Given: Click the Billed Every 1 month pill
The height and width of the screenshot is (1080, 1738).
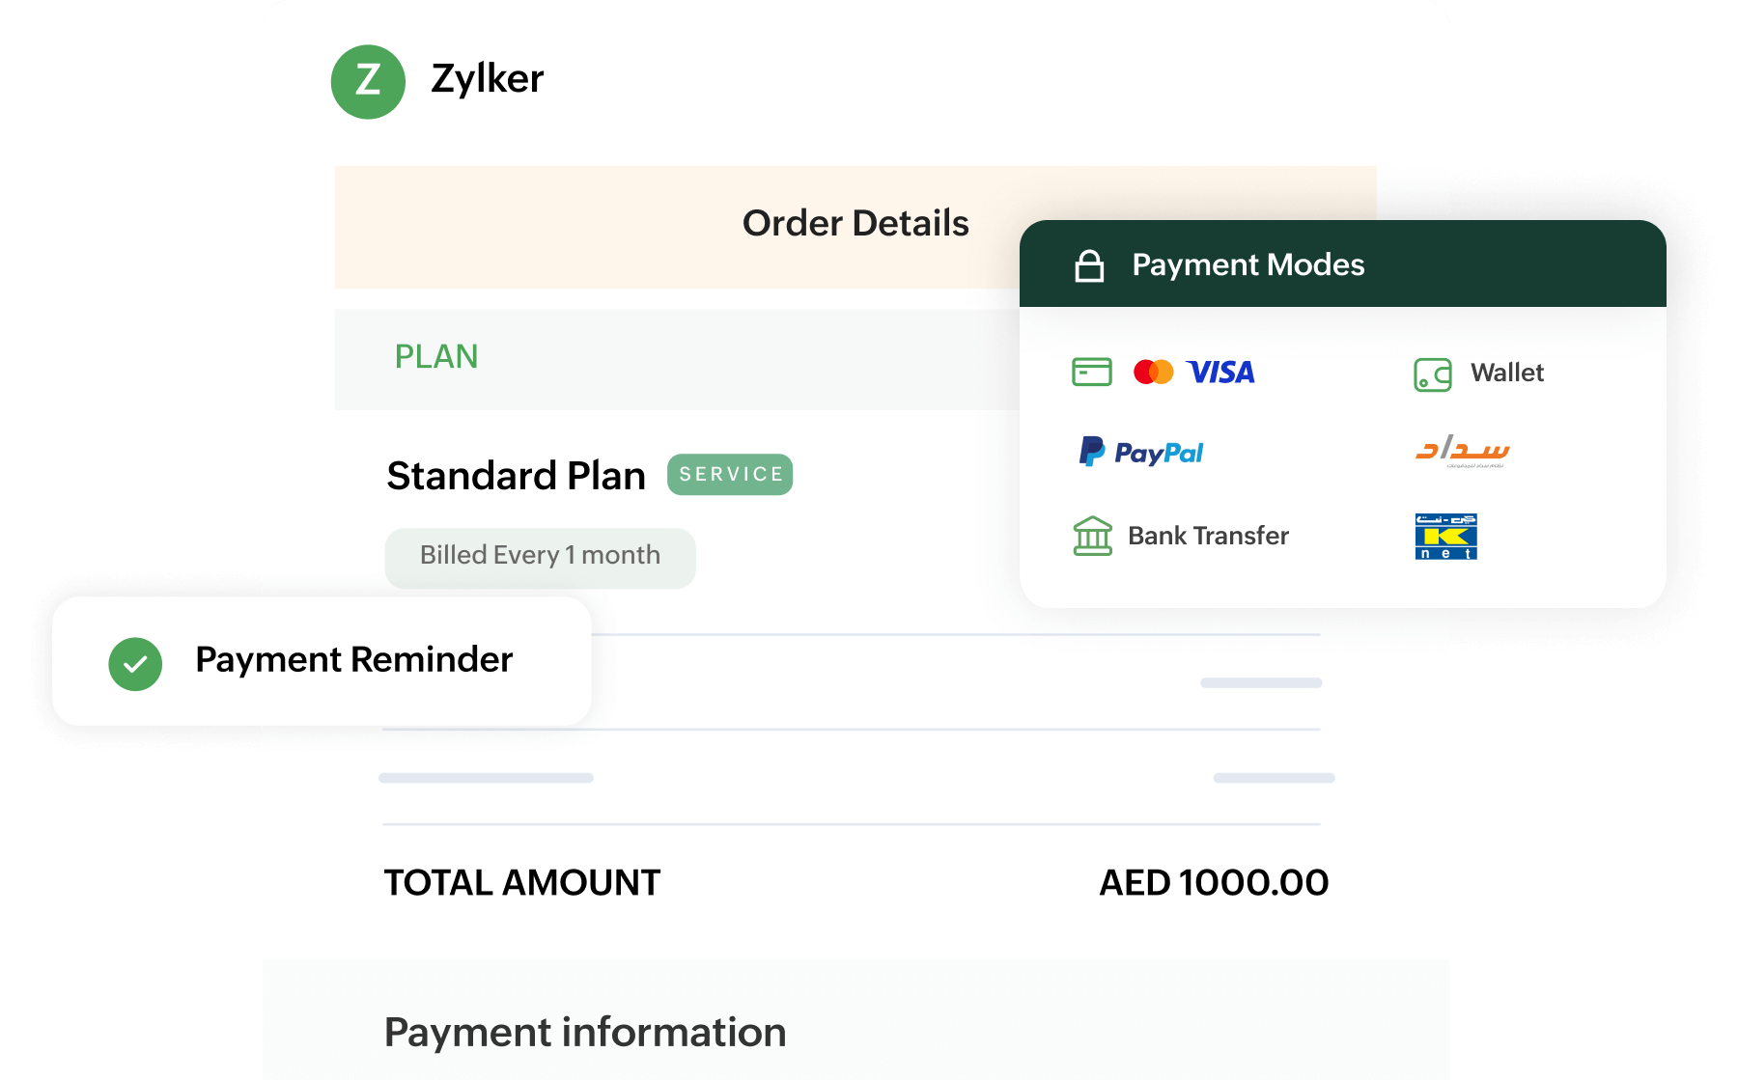Looking at the screenshot, I should [540, 557].
